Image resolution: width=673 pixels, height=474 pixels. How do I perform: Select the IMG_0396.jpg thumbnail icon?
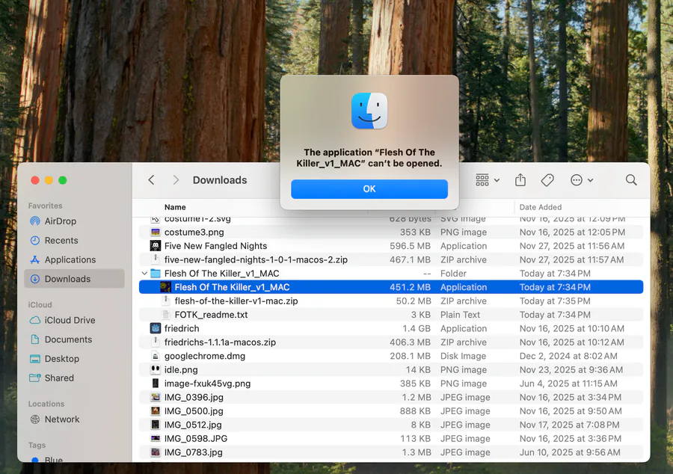(156, 397)
